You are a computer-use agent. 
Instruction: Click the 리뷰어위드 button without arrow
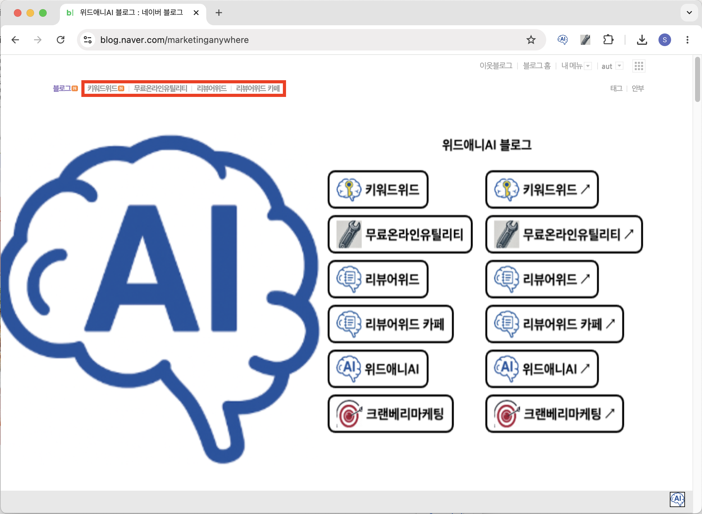378,279
